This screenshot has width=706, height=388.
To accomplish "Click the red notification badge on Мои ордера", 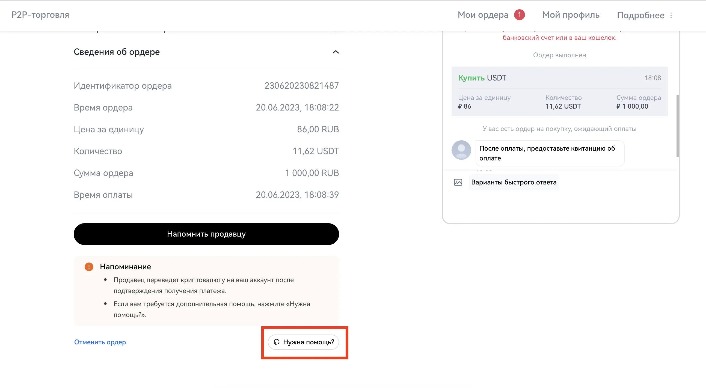I will click(519, 15).
